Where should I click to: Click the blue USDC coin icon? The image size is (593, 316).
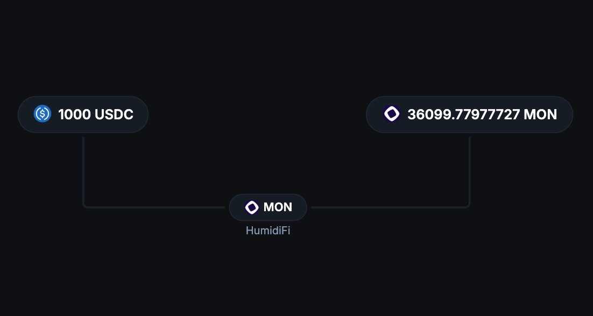[43, 114]
